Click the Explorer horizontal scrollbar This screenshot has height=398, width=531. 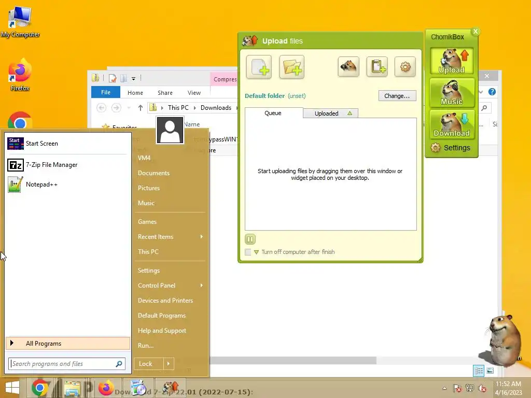[293, 361]
